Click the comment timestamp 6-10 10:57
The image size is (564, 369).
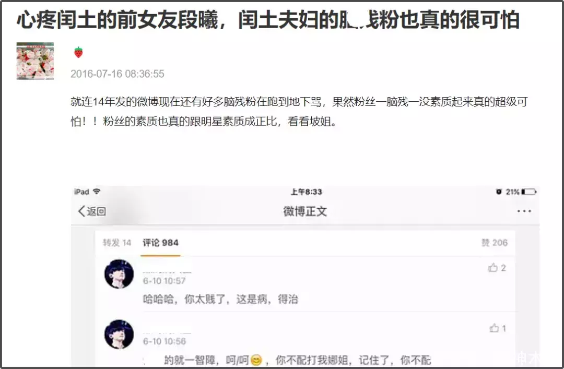click(x=164, y=281)
